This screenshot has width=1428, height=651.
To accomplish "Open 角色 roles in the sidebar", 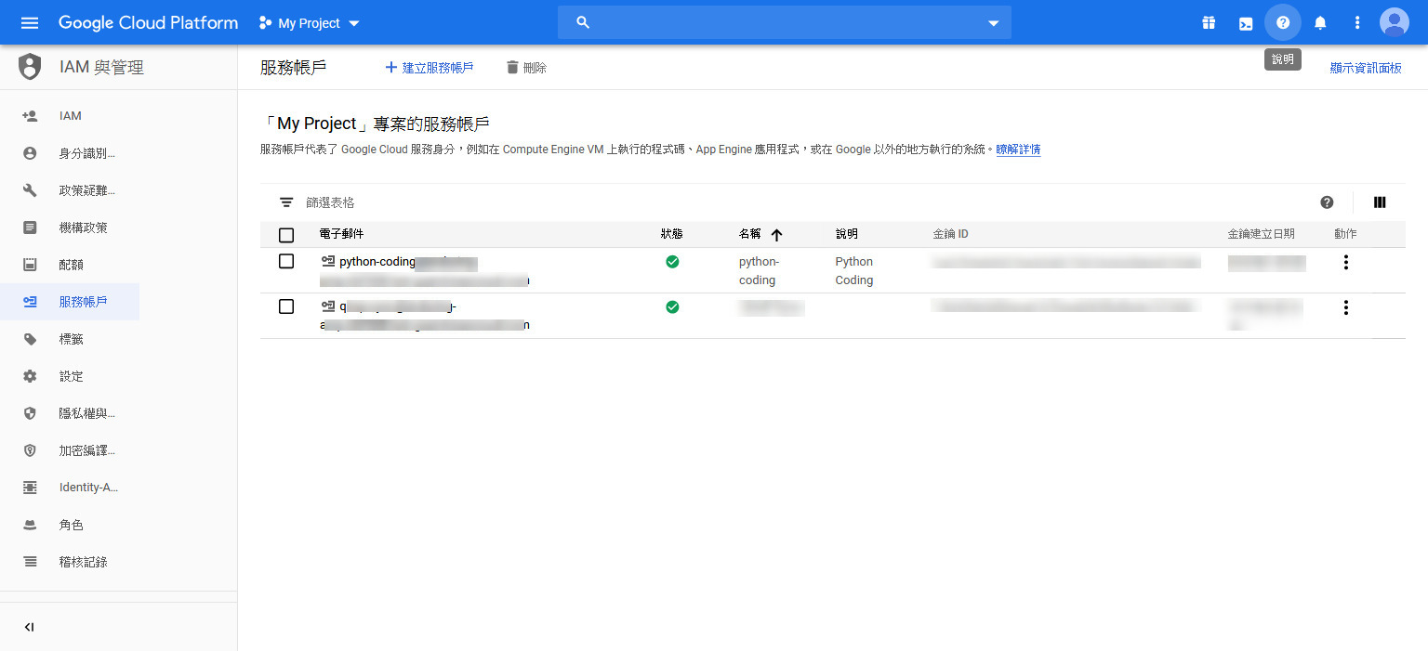I will click(x=70, y=525).
